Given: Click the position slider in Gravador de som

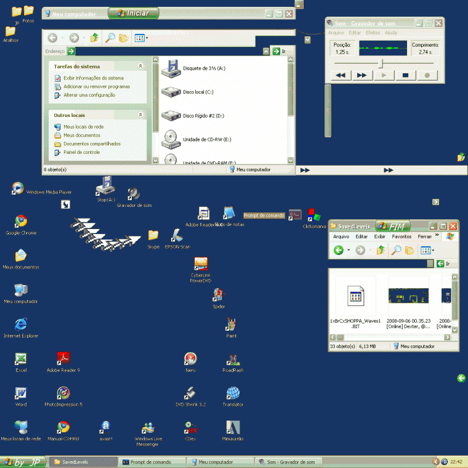Looking at the screenshot, I should point(381,63).
